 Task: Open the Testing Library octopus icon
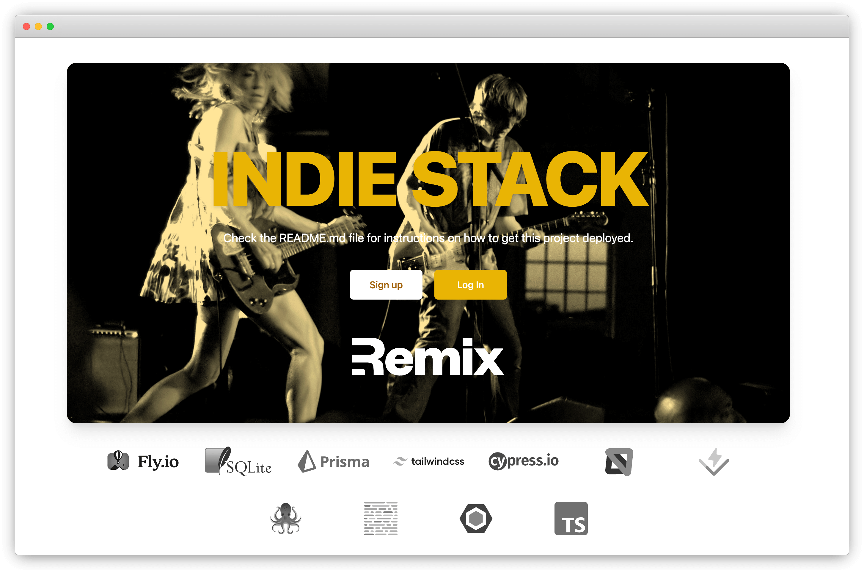coord(286,518)
